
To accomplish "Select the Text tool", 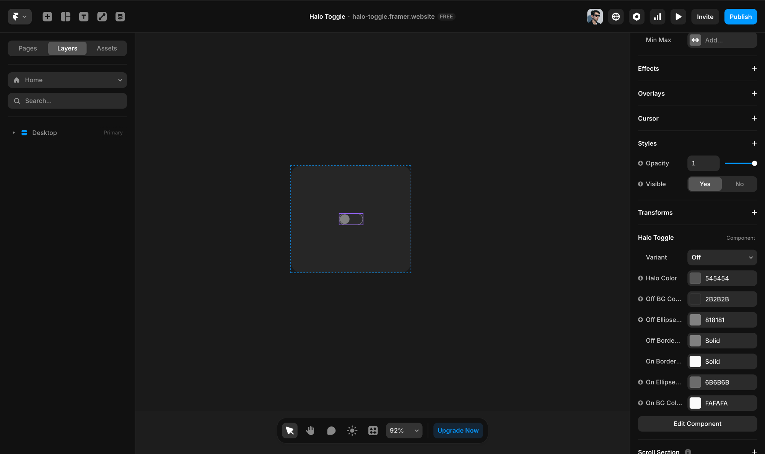I will (84, 16).
